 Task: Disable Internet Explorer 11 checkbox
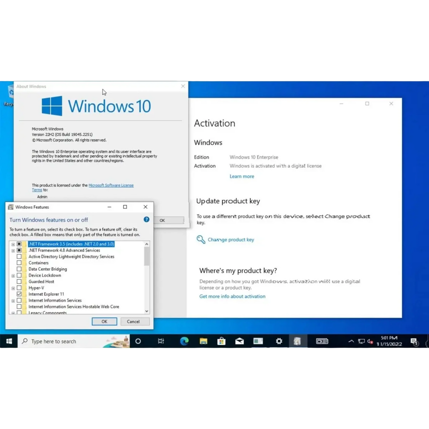[x=19, y=294]
